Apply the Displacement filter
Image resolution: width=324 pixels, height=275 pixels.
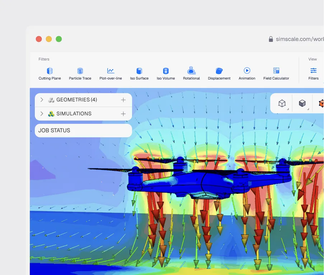tap(219, 74)
